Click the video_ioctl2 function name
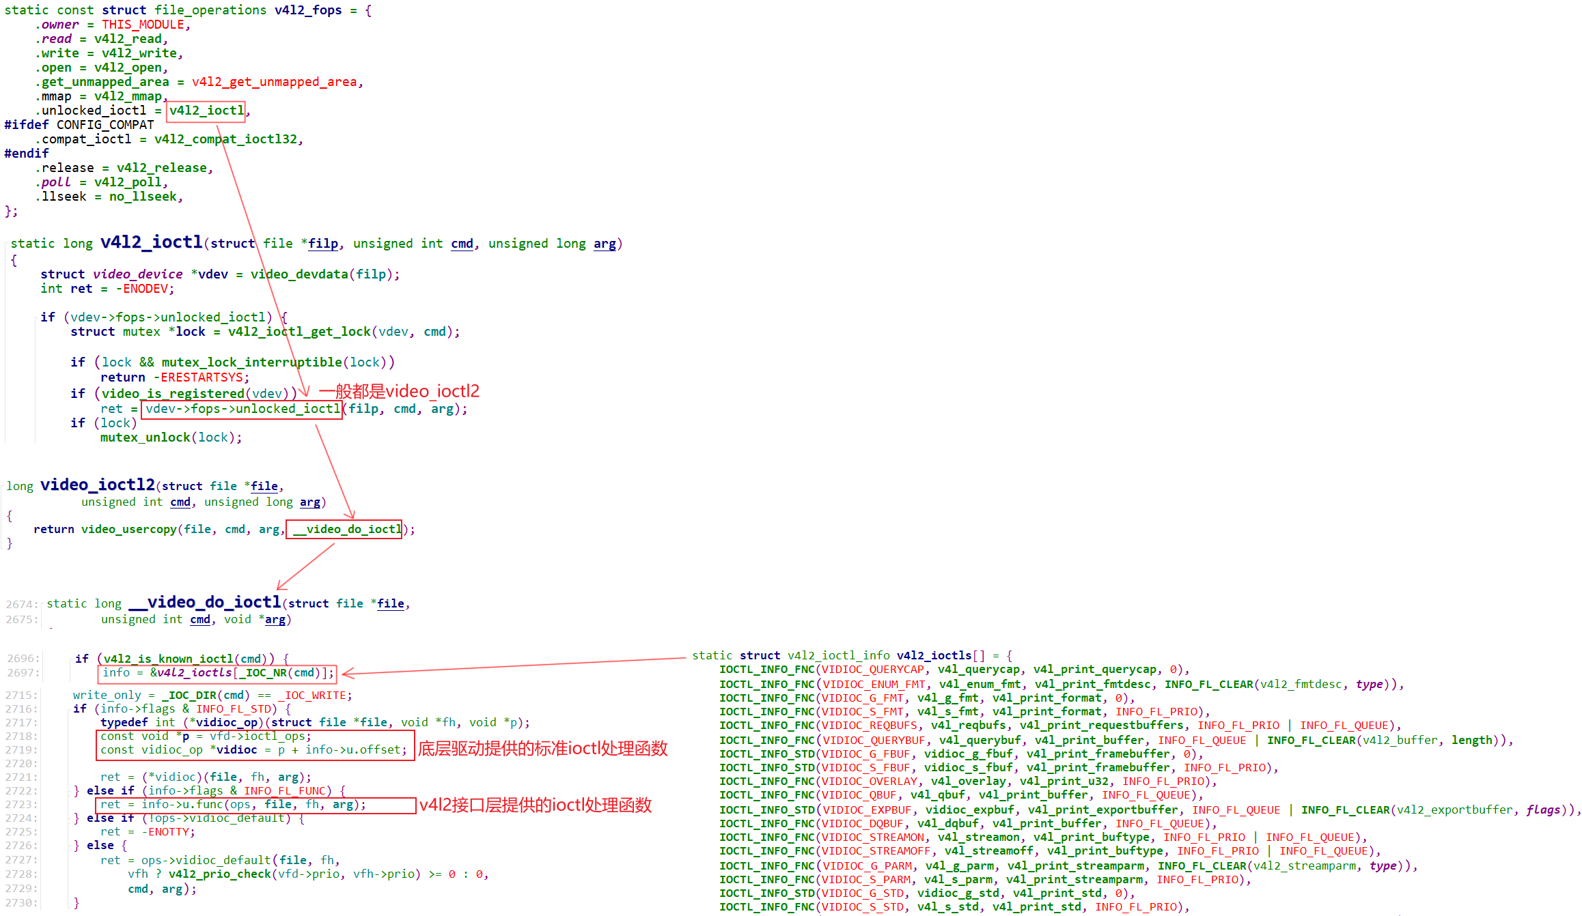 click(x=98, y=485)
